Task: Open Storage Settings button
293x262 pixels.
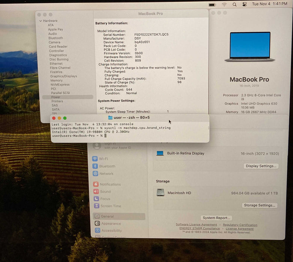Action: (x=259, y=205)
